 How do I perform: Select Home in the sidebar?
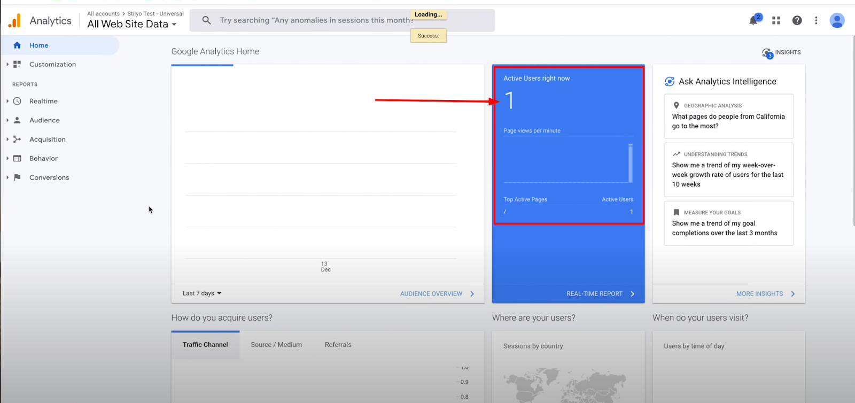[x=60, y=45]
